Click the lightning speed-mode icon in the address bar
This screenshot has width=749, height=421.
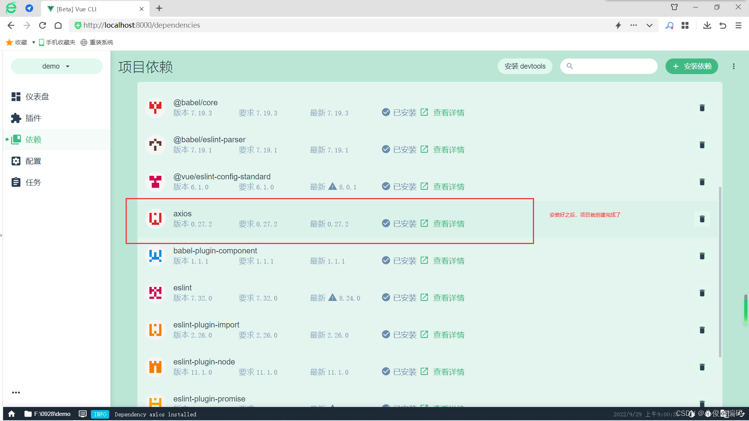tap(618, 25)
